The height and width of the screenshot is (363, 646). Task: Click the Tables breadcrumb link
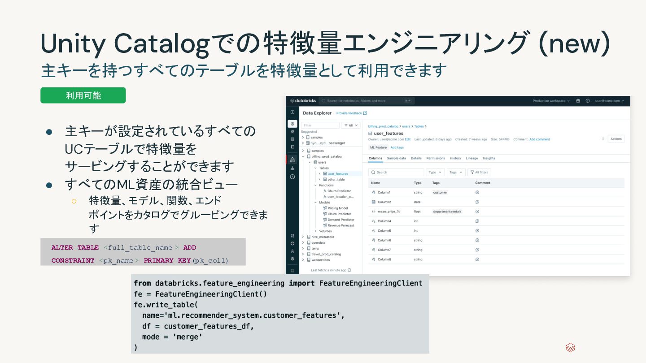[419, 127]
